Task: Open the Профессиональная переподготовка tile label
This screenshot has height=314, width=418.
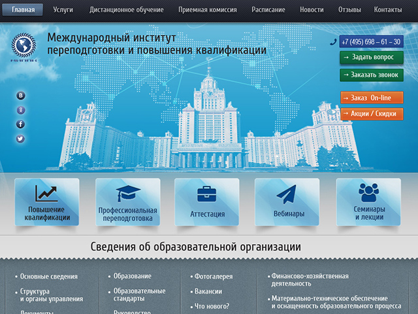Action: pos(128,214)
